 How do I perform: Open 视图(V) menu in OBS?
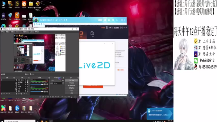[x=13, y=32]
